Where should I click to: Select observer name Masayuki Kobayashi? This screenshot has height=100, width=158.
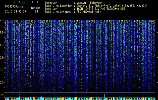click(x=90, y=3)
